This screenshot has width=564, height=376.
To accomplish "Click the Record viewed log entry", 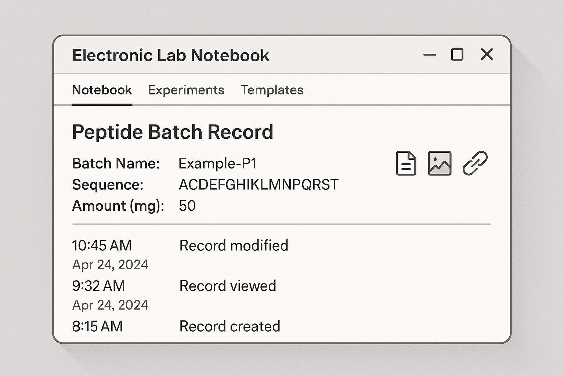I will pyautogui.click(x=228, y=286).
